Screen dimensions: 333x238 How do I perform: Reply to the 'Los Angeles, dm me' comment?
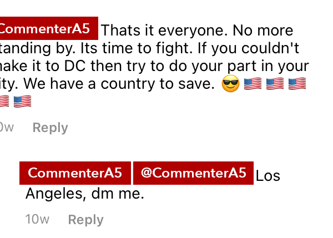(86, 220)
